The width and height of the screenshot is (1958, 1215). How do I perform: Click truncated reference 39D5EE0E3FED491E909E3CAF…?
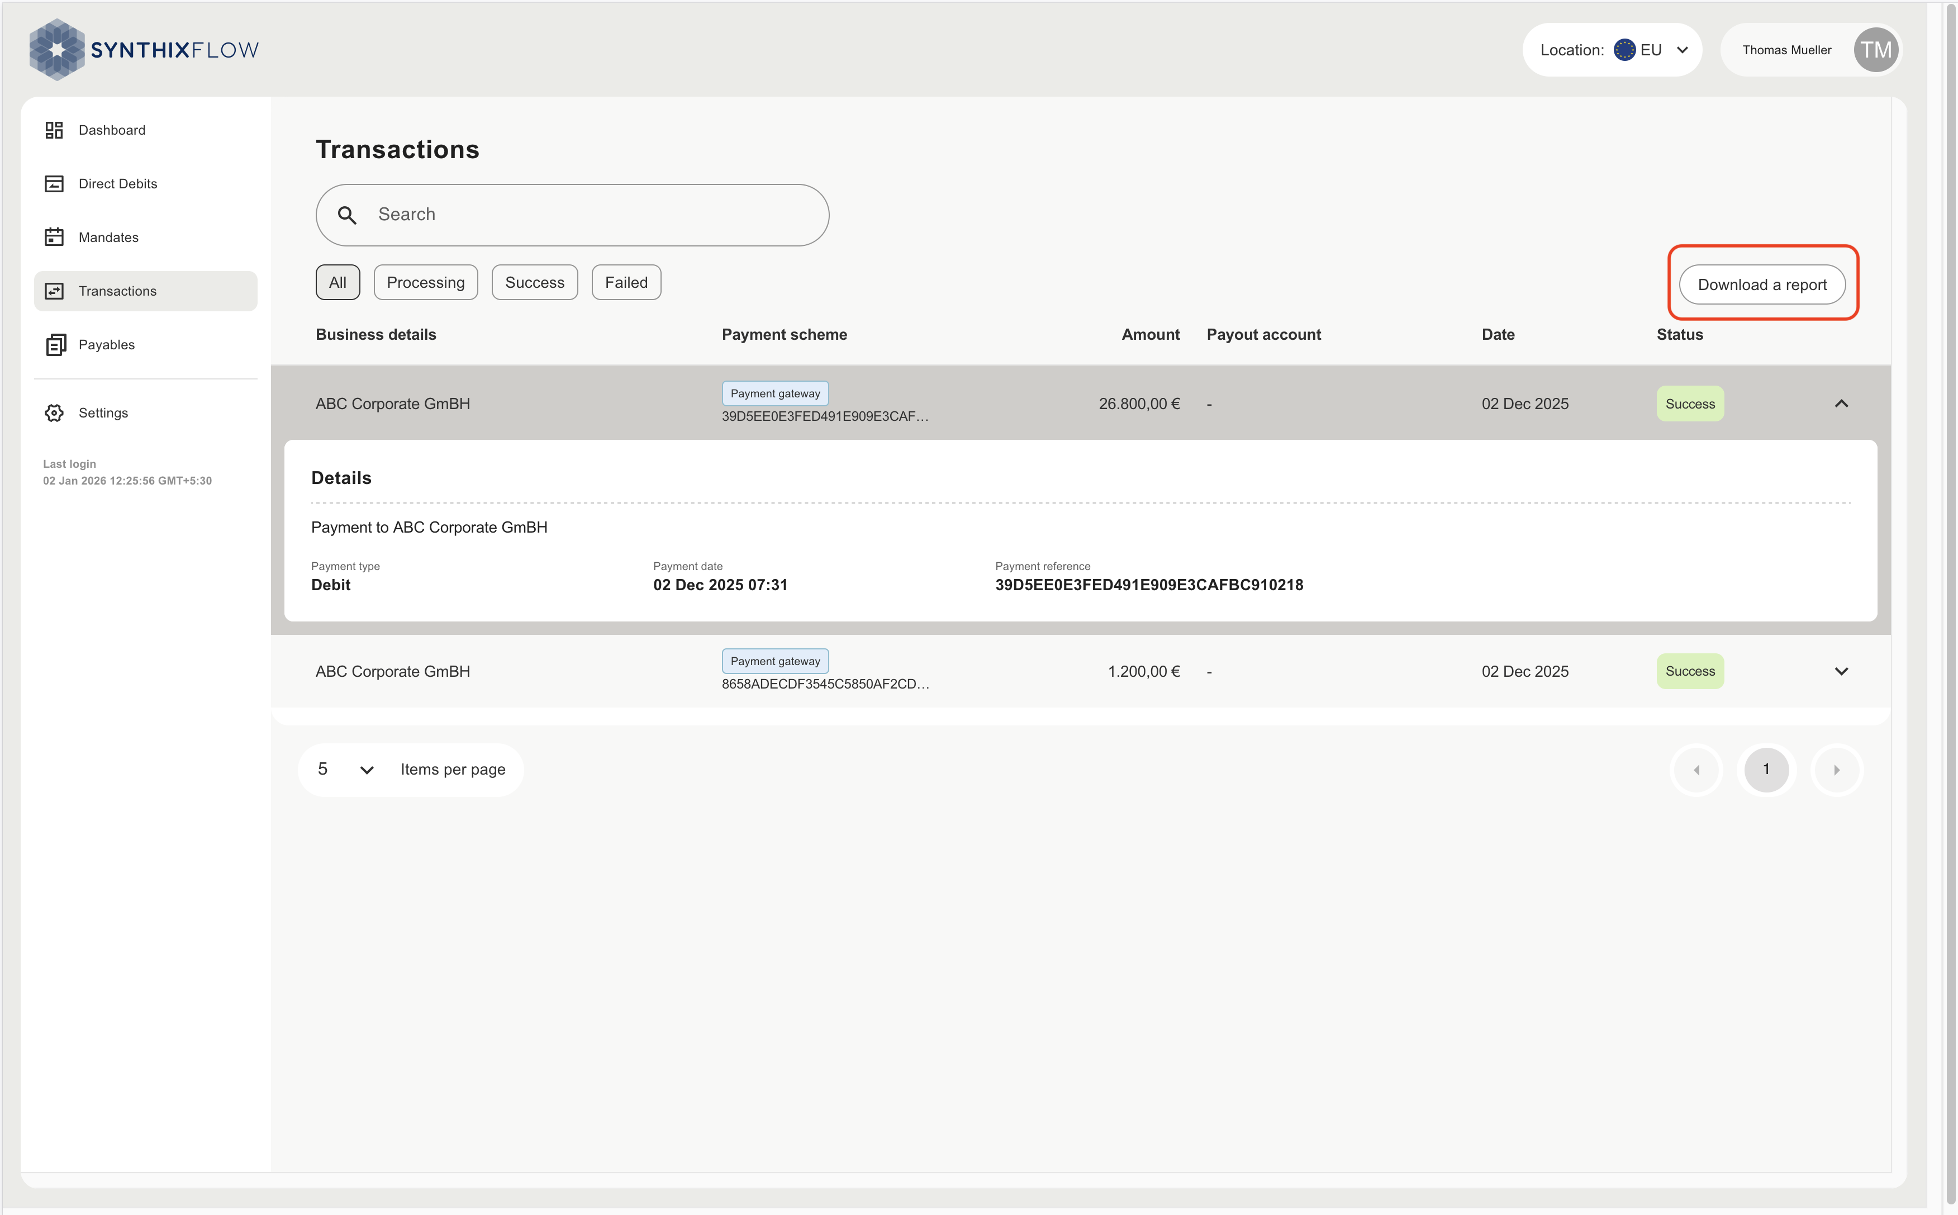point(824,416)
